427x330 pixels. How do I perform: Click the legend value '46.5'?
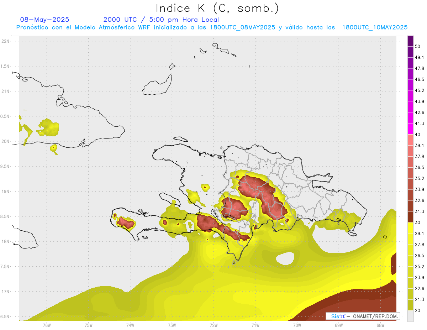coord(419,79)
